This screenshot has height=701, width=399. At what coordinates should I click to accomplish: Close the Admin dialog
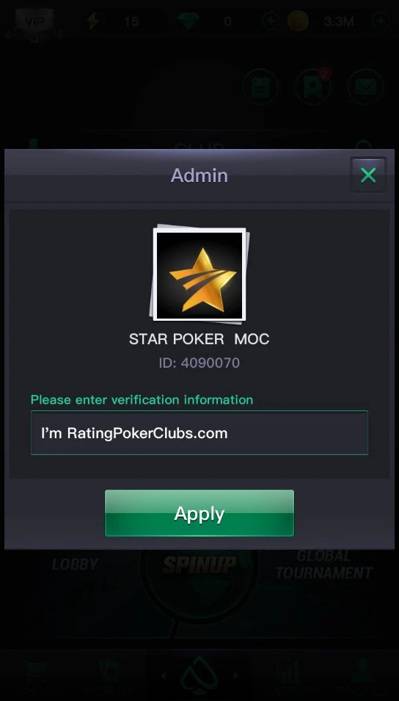click(368, 175)
